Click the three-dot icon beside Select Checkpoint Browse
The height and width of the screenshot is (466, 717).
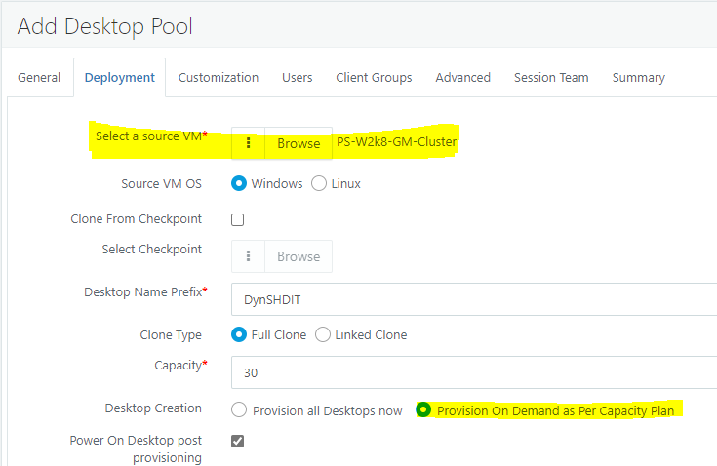pyautogui.click(x=249, y=256)
